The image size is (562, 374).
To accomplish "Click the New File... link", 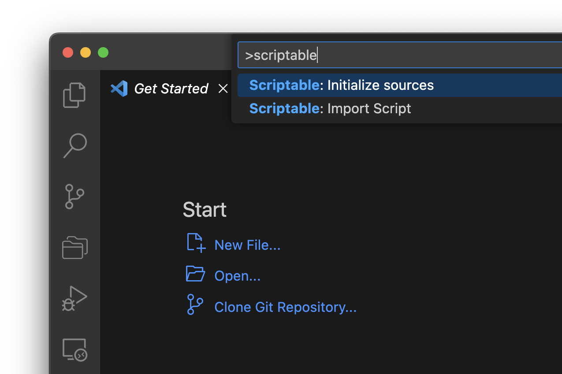I will (247, 244).
